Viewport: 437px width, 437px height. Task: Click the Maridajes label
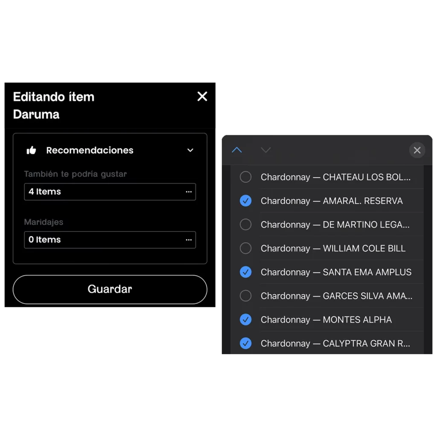click(x=44, y=222)
